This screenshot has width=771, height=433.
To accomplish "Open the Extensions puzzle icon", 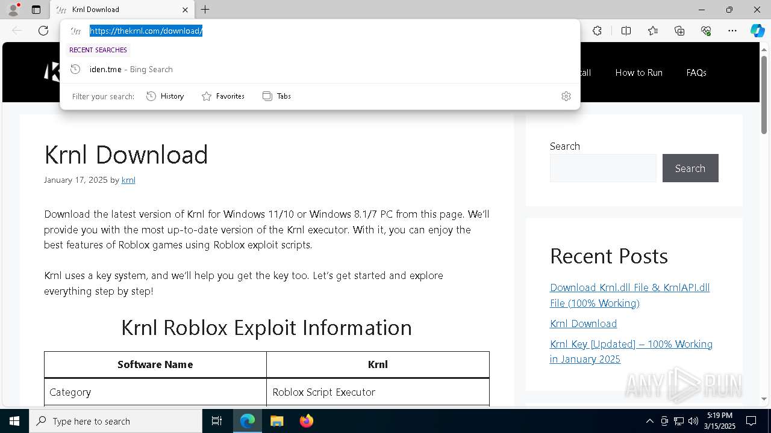I will 597,31.
